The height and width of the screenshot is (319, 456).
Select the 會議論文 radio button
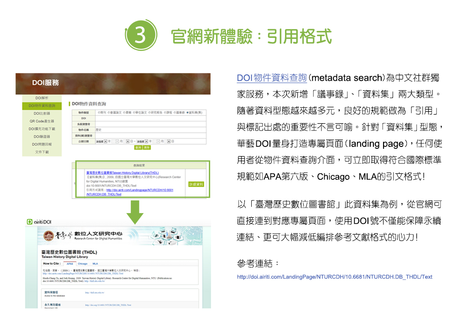tap(109, 112)
